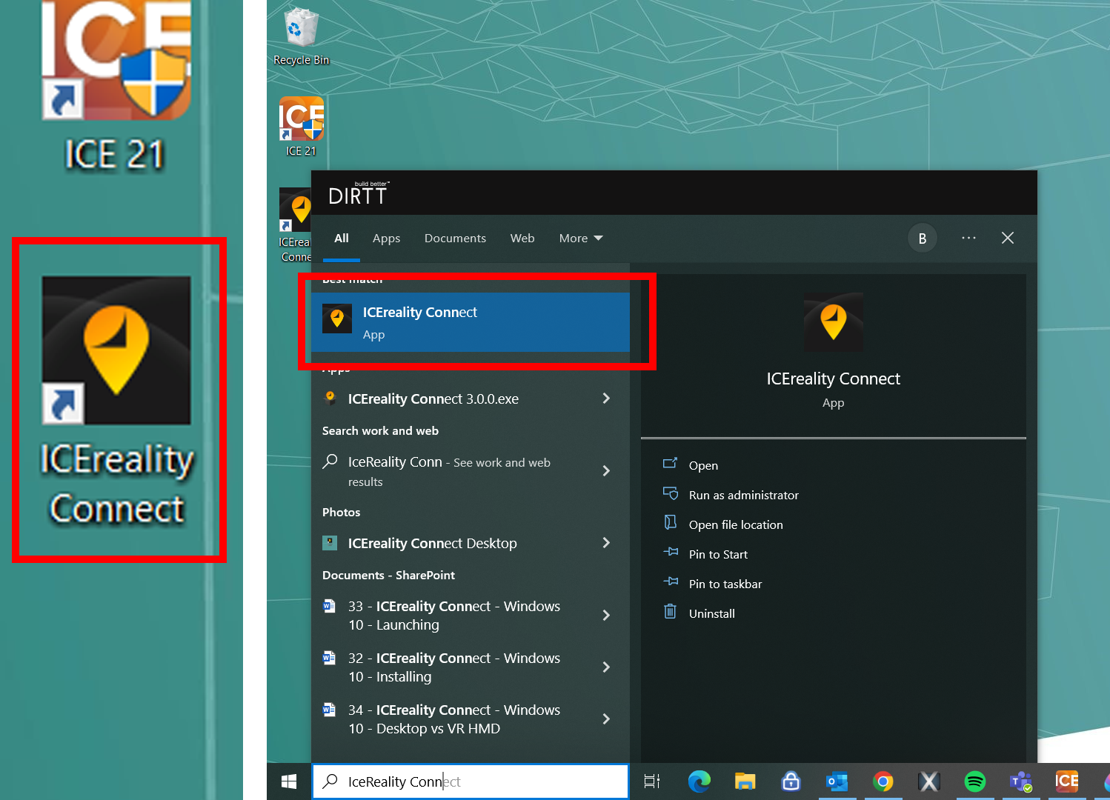
Task: Close the search panel with the X
Action: [x=1008, y=238]
